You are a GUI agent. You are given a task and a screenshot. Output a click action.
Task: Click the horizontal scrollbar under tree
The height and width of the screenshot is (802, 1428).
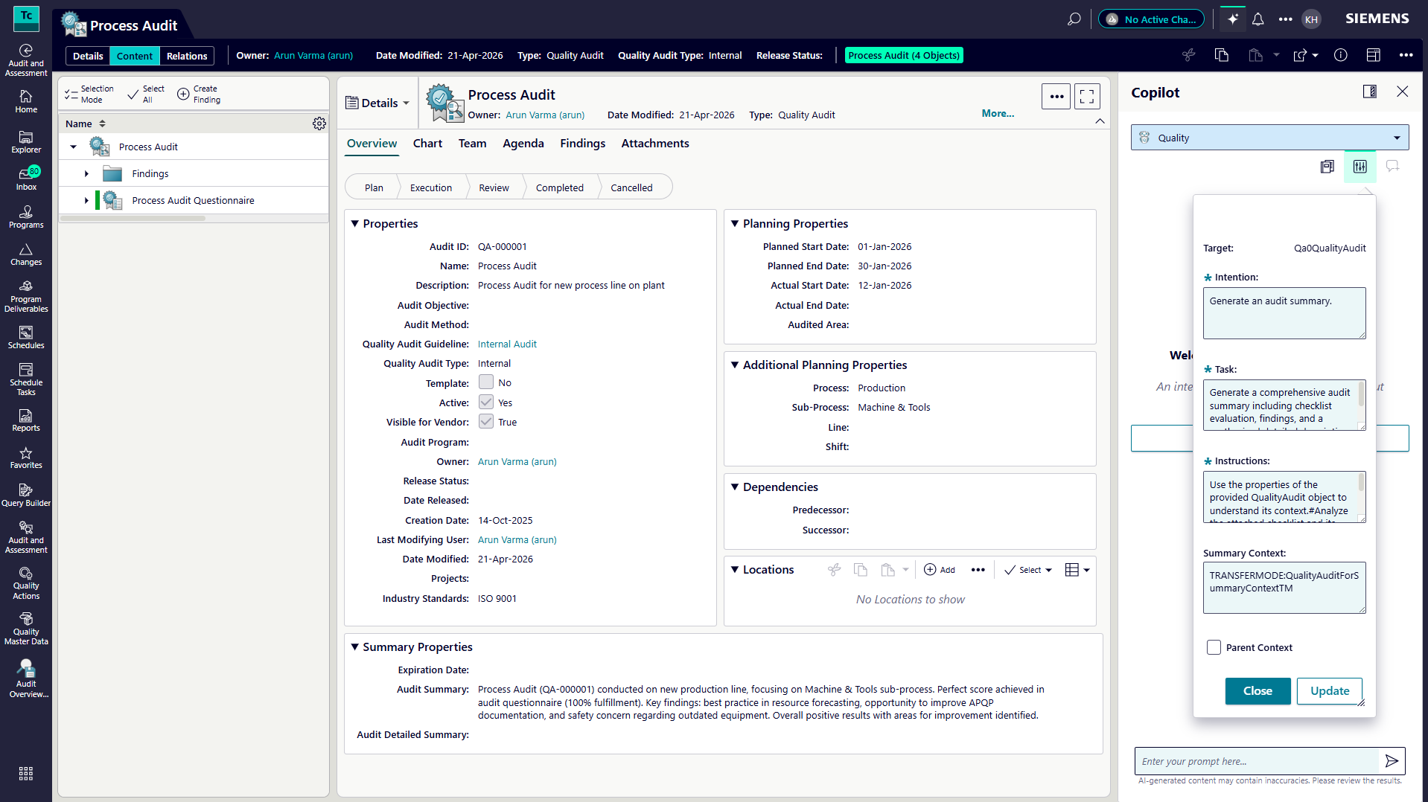[133, 219]
